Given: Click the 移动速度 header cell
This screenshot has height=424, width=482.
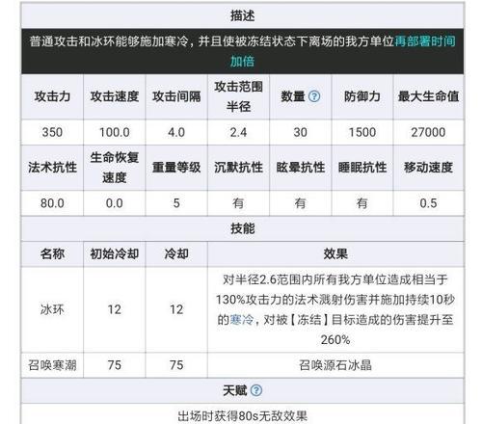Looking at the screenshot, I should 428,168.
